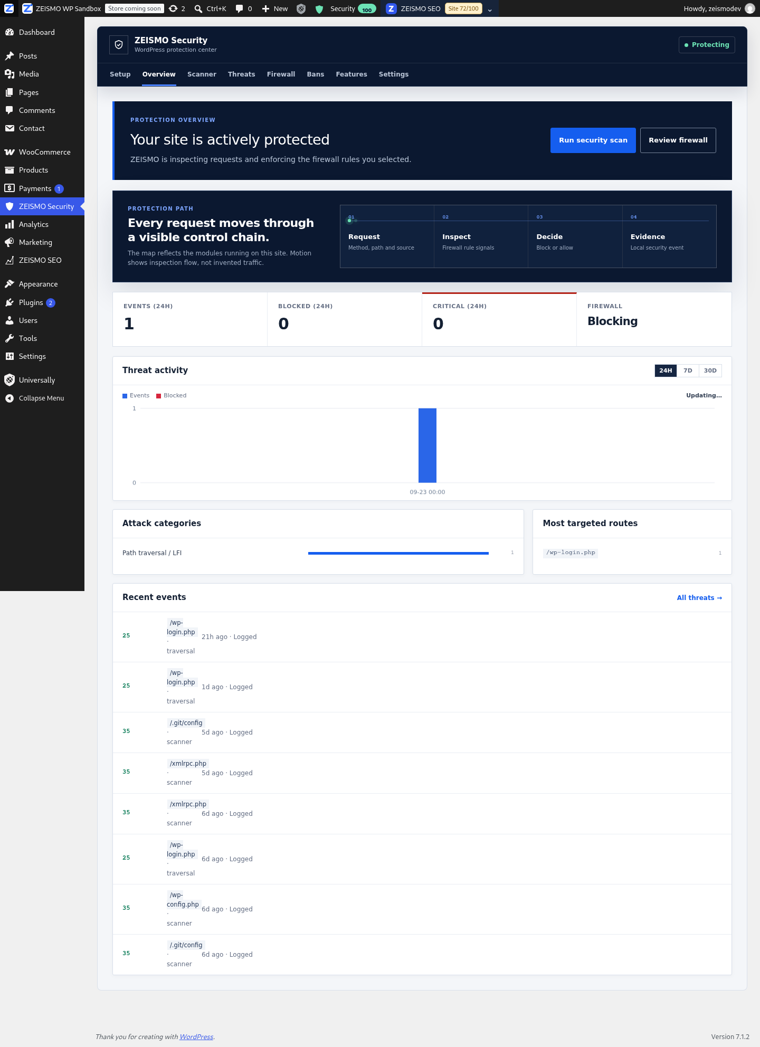This screenshot has height=1047, width=760.
Task: Expand the ZEISMO SEO admin bar chevron
Action: [x=490, y=9]
